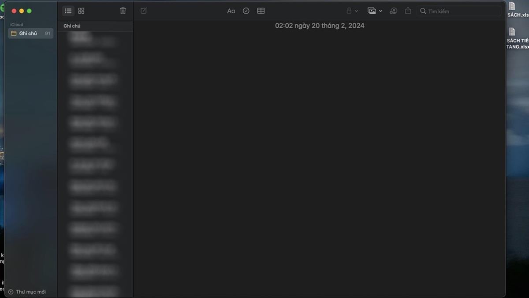Screen dimensions: 529x298
Task: Open the share icon in toolbar
Action: (x=408, y=11)
